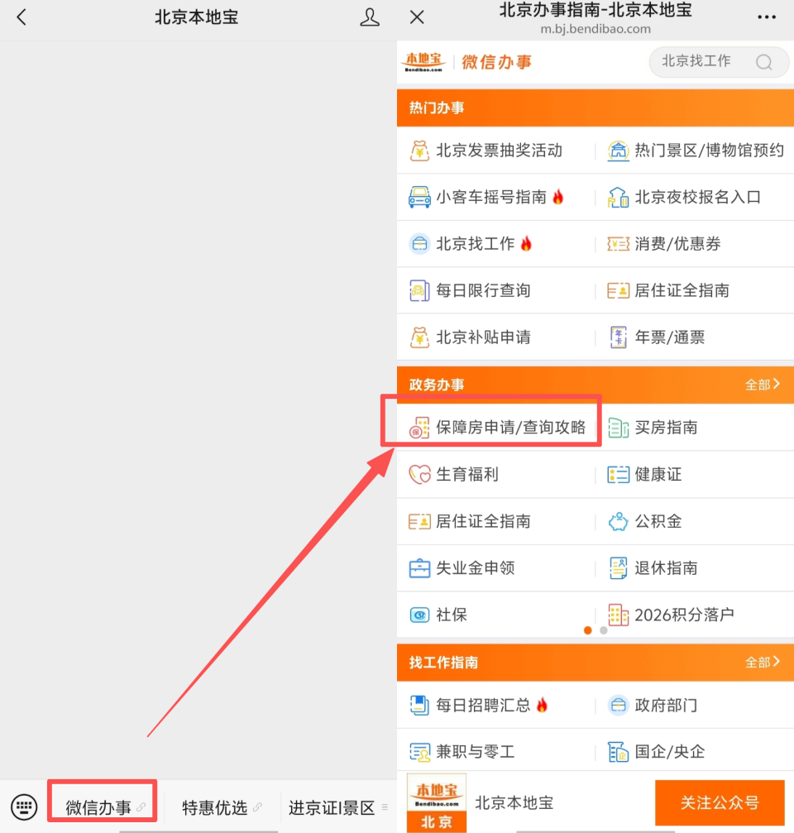
Task: Tap the ID card icon in 热门办事 居住证全指南
Action: tap(618, 290)
